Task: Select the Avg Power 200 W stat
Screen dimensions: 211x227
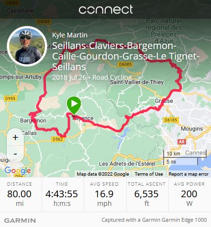Action: pos(189,195)
